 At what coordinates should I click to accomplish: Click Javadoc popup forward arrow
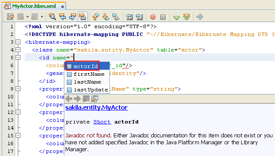click(x=77, y=99)
